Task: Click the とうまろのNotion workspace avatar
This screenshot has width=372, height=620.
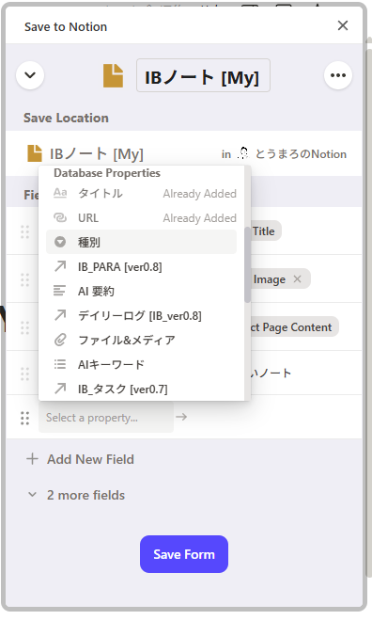Action: [x=243, y=153]
